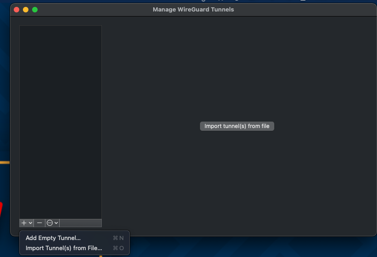Click the plus icon to add a tunnel
Screen dimensions: 377x257
pyautogui.click(x=24, y=223)
